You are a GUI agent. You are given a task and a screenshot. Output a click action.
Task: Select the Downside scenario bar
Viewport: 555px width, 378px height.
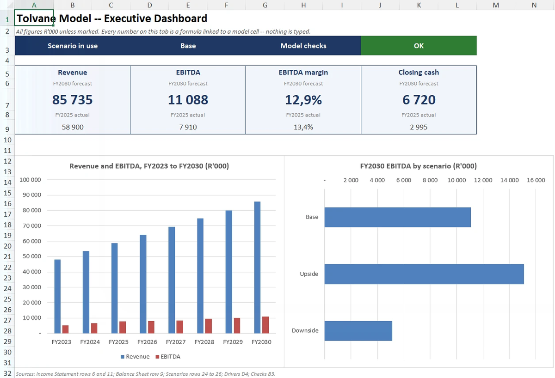[x=358, y=331]
